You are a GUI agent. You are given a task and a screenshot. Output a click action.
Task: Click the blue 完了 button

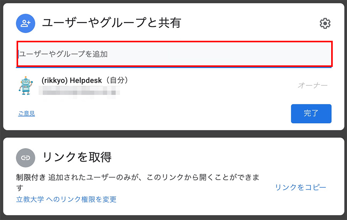[x=311, y=113]
